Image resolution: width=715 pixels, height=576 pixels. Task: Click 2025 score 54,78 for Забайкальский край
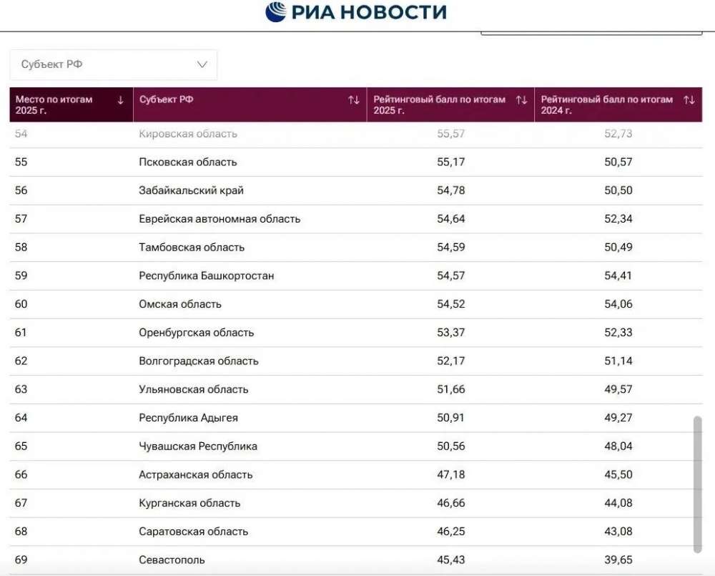451,190
